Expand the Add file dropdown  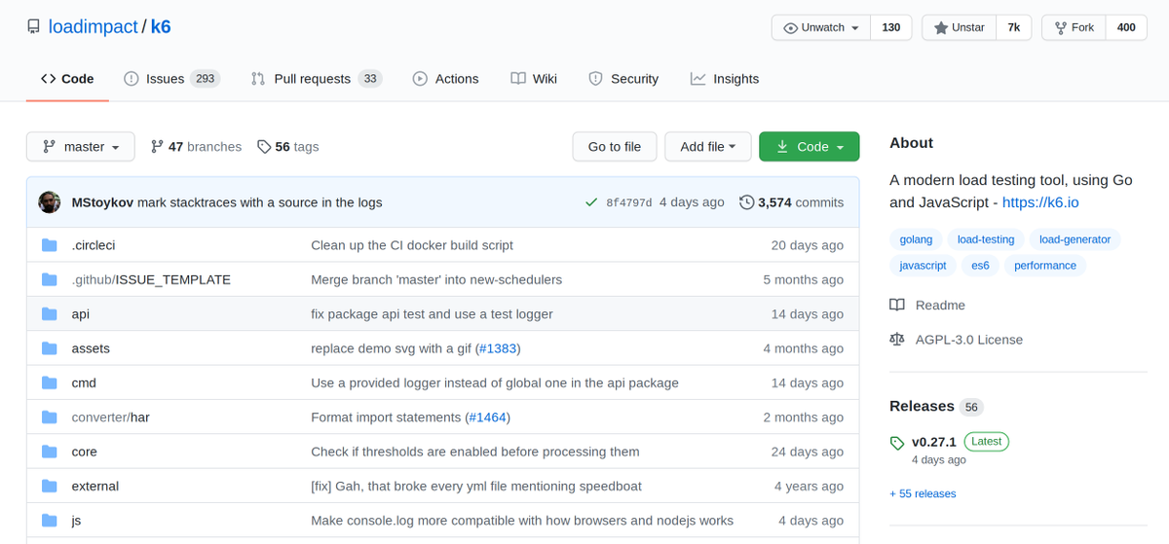708,147
